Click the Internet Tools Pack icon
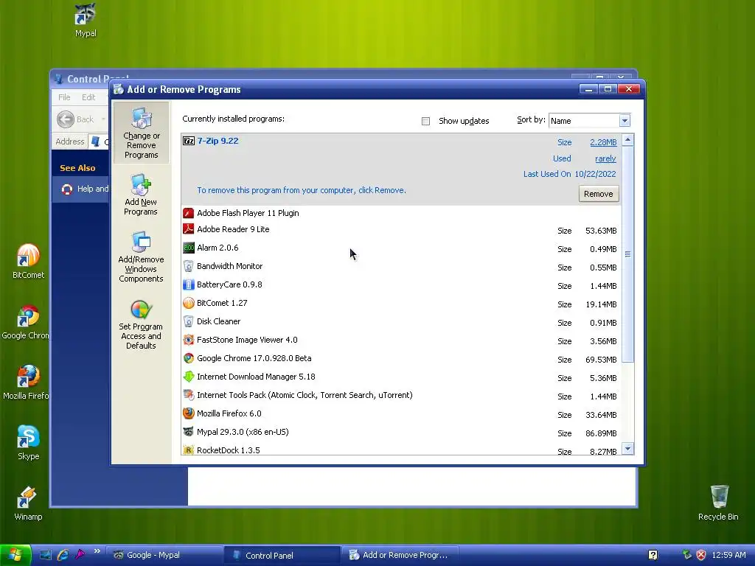Screen dimensions: 755x566 pyautogui.click(x=189, y=395)
